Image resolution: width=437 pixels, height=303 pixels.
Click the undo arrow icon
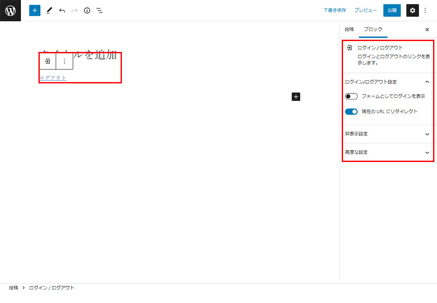click(62, 10)
